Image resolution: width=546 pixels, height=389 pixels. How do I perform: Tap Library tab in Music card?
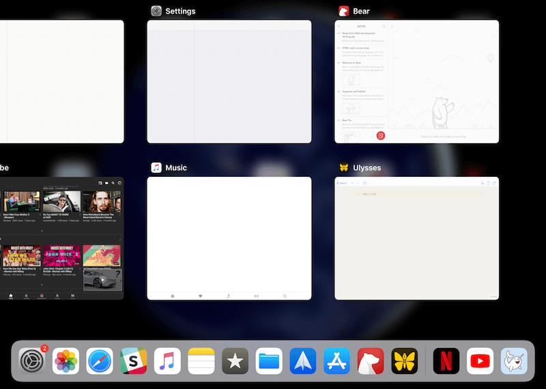[173, 296]
